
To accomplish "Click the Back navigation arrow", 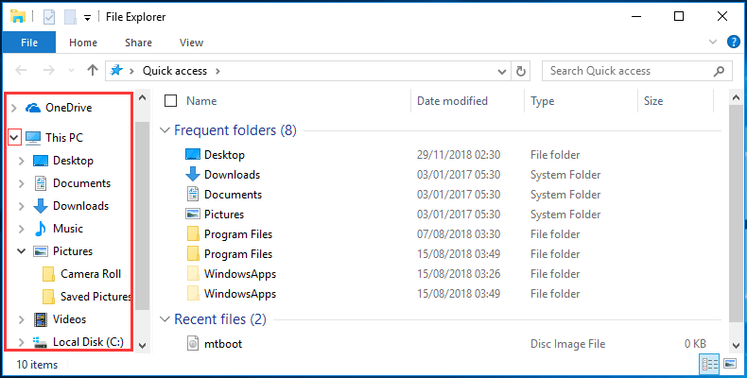I will pyautogui.click(x=21, y=71).
